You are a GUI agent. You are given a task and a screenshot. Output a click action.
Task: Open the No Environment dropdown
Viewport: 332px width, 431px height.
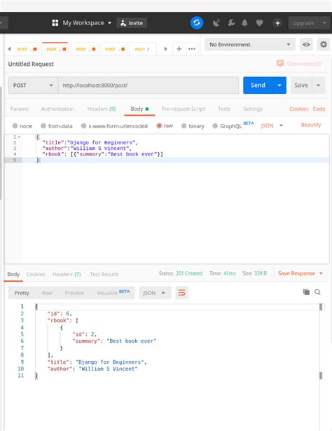(250, 45)
